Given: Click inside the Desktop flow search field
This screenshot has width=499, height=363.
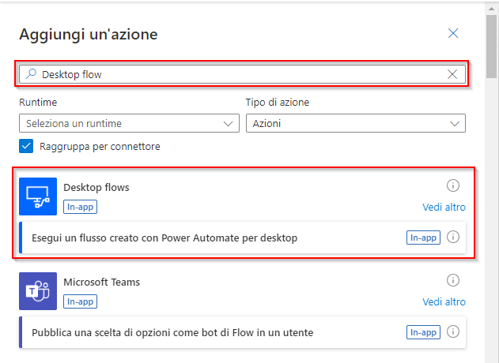Looking at the screenshot, I should pos(242,74).
